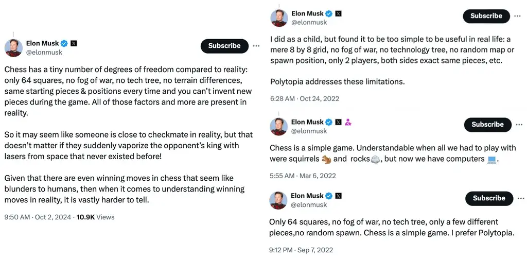Screen dimensions: 527x259
Task: Click verified checkmark on Mar 6, 2022 tweet
Action: 329,122
